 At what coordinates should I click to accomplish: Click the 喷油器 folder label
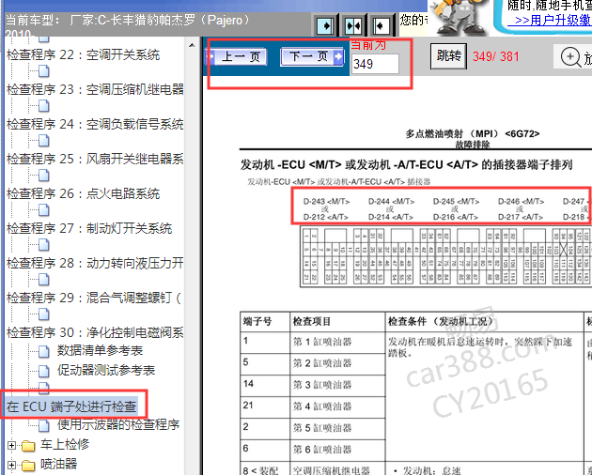coord(59,464)
